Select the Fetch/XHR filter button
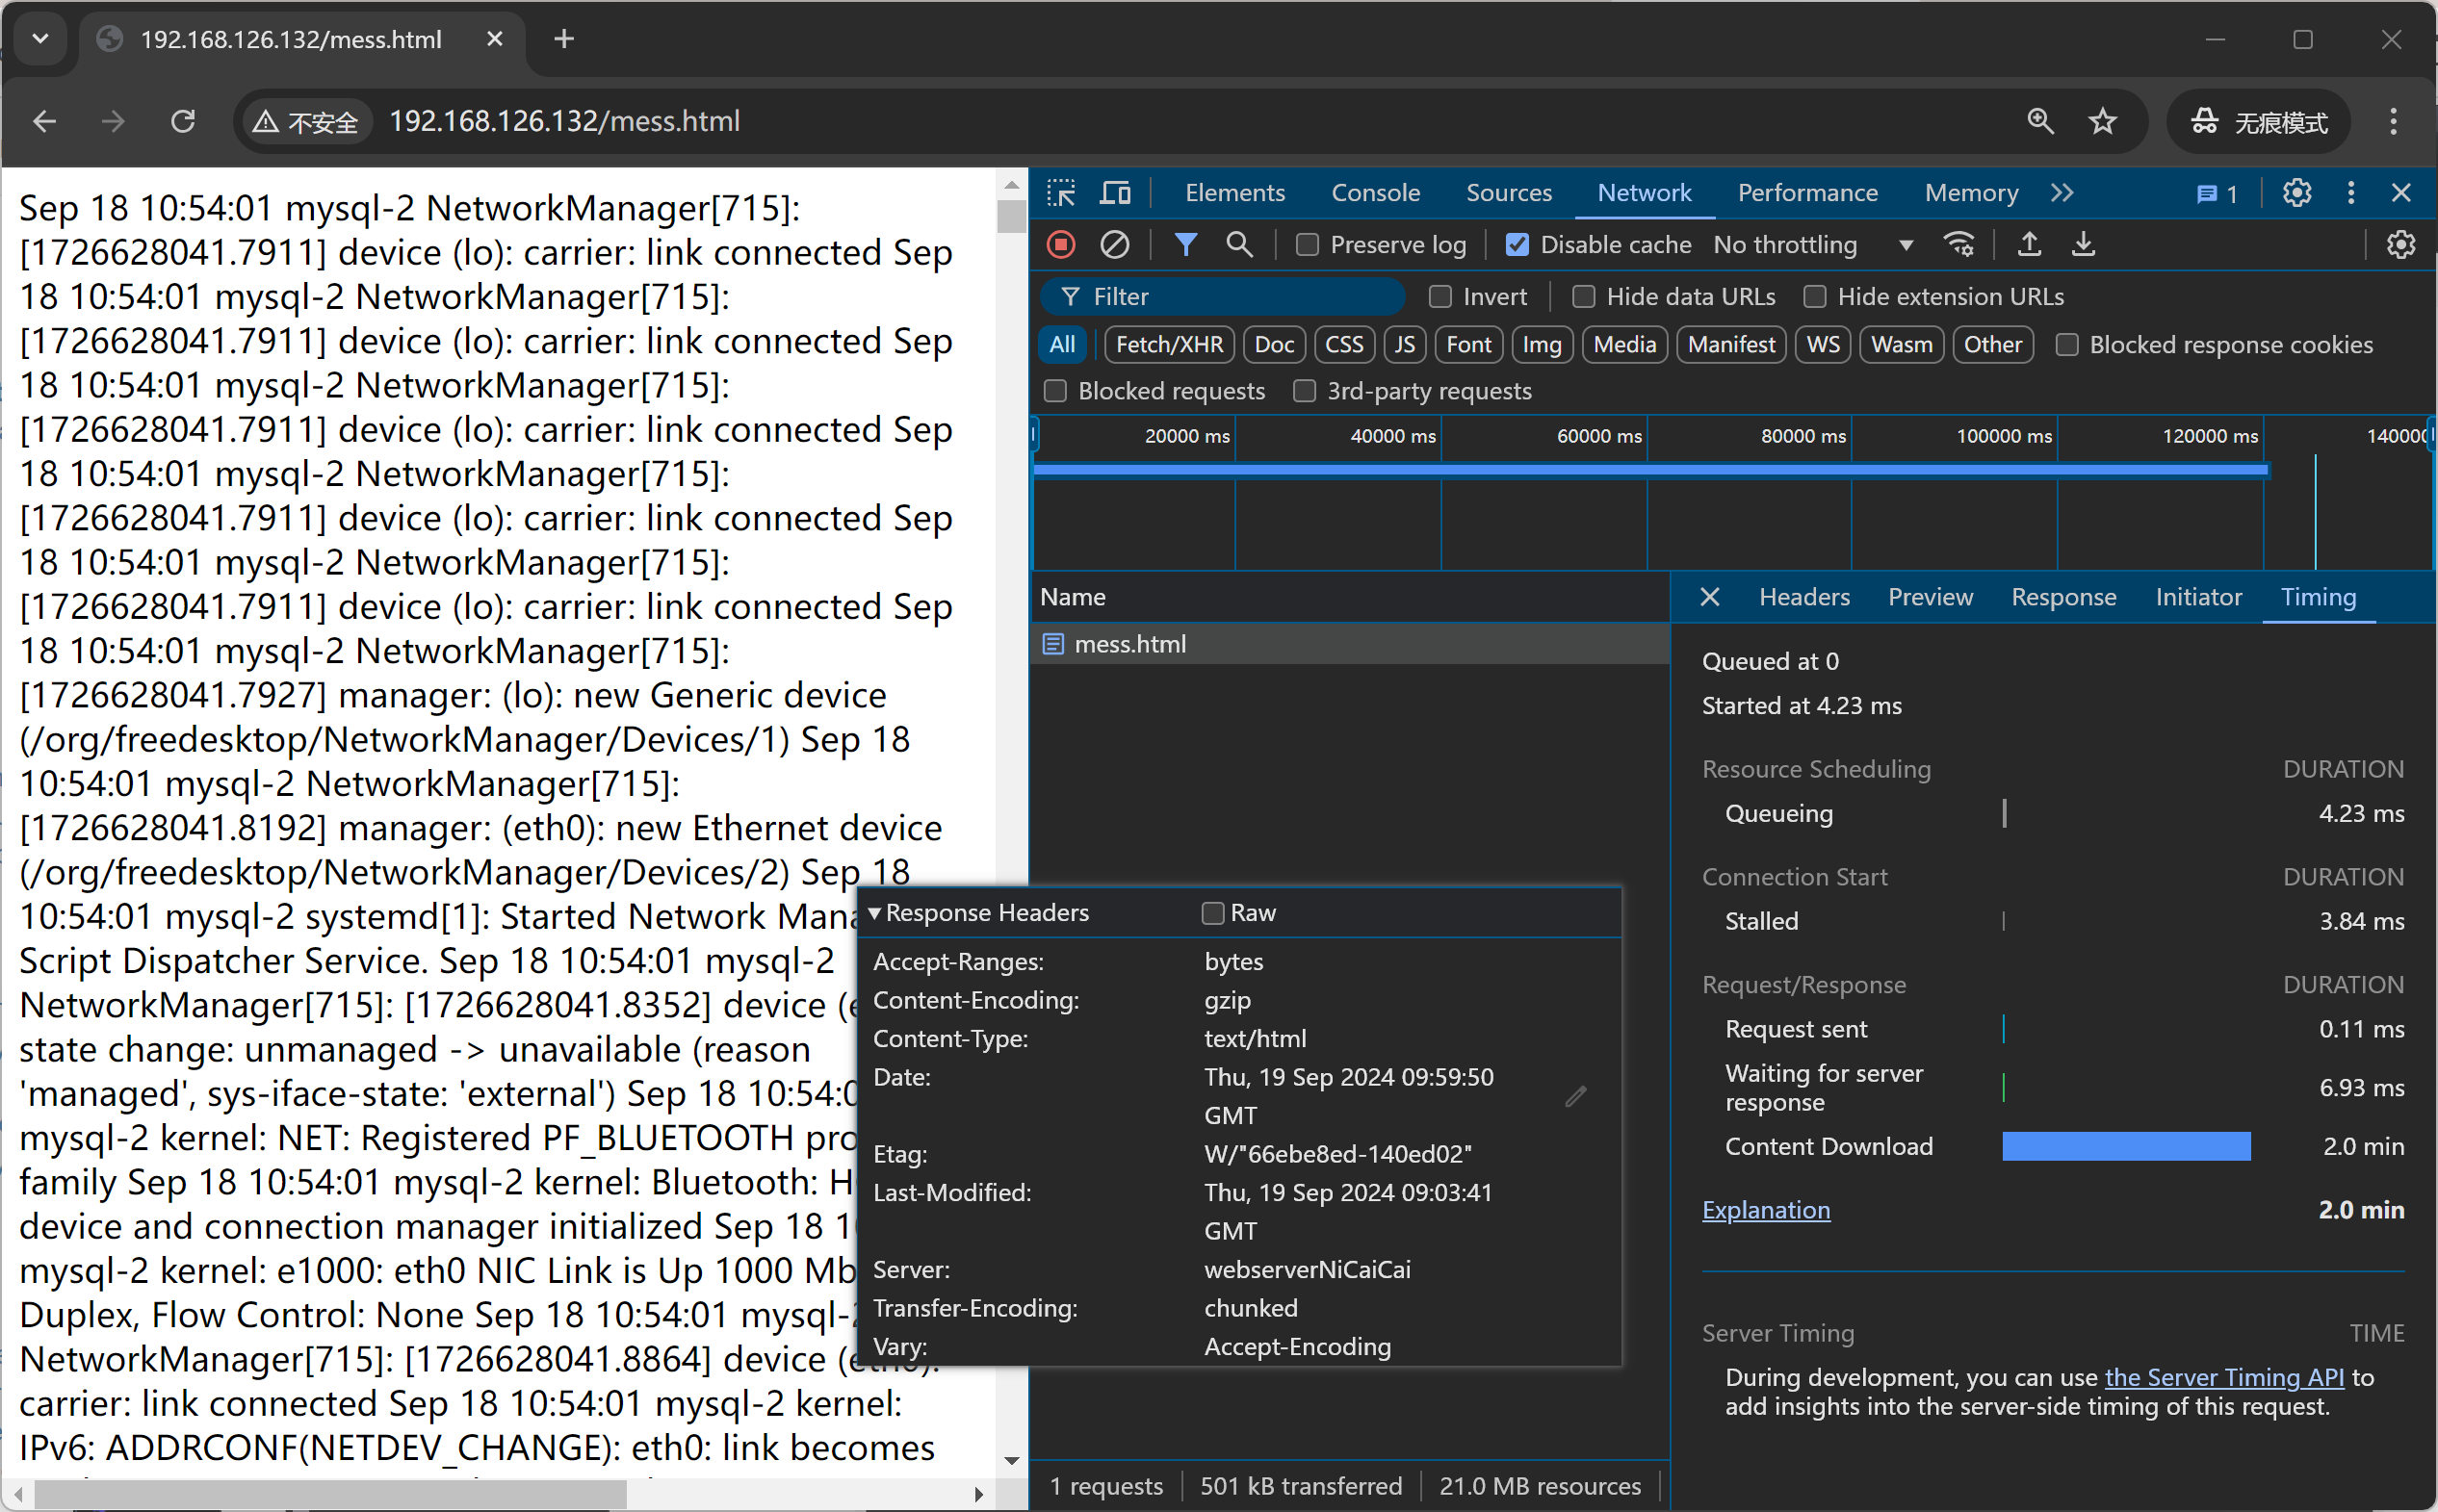This screenshot has width=2438, height=1512. pos(1169,345)
